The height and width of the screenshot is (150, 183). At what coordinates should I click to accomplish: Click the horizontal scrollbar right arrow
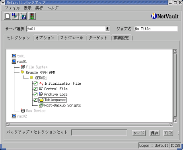171,125
